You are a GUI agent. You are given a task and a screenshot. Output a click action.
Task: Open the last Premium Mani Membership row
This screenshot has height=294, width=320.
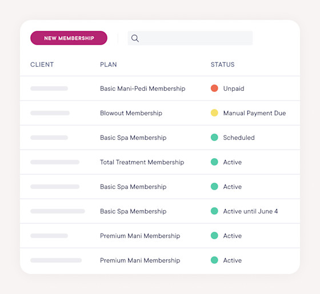point(160,260)
